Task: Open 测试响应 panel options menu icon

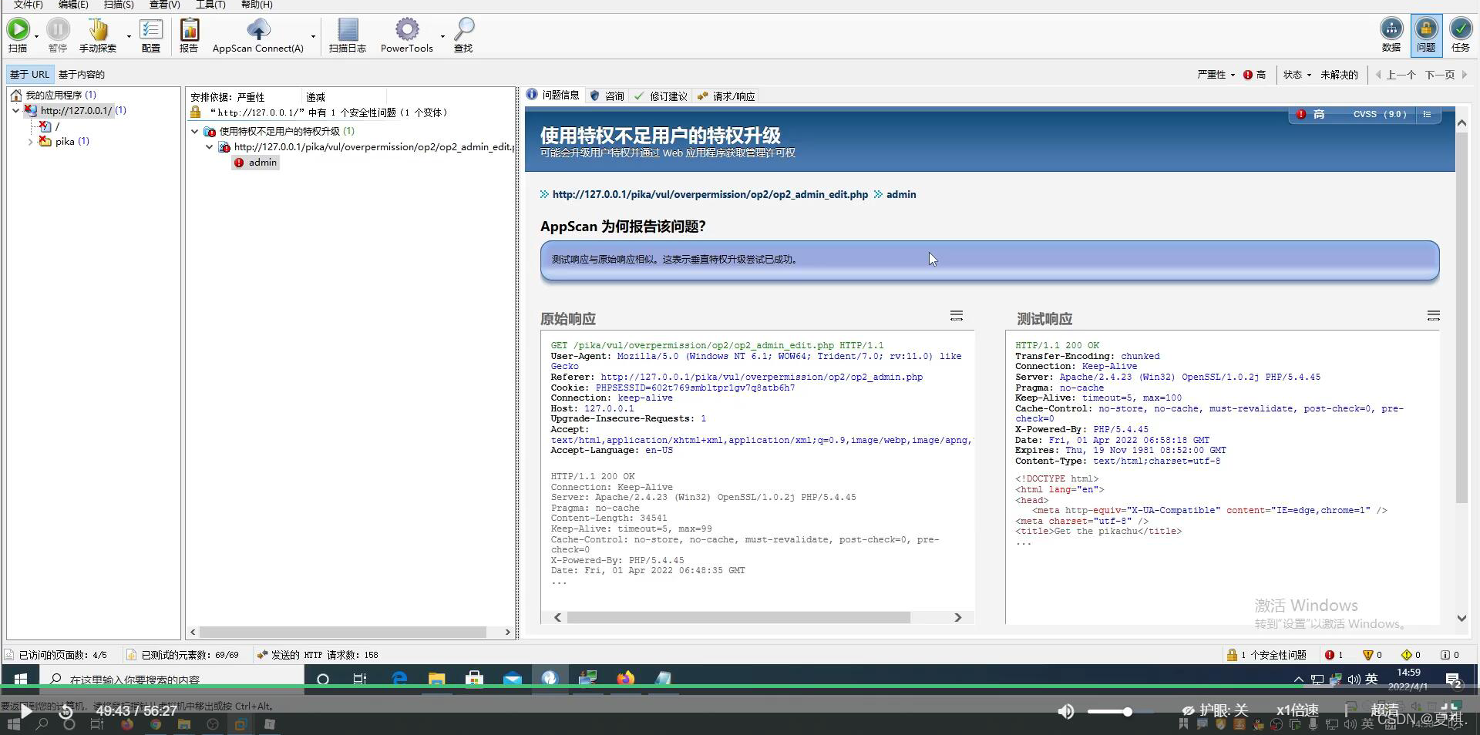Action: [1434, 316]
